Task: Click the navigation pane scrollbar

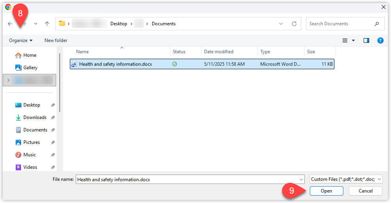Action: coord(60,82)
